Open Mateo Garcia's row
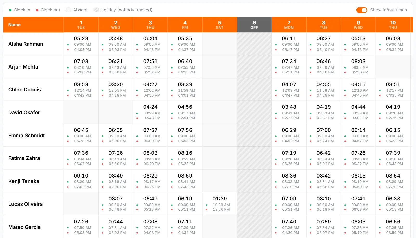This screenshot has width=416, height=238. pyautogui.click(x=208, y=227)
